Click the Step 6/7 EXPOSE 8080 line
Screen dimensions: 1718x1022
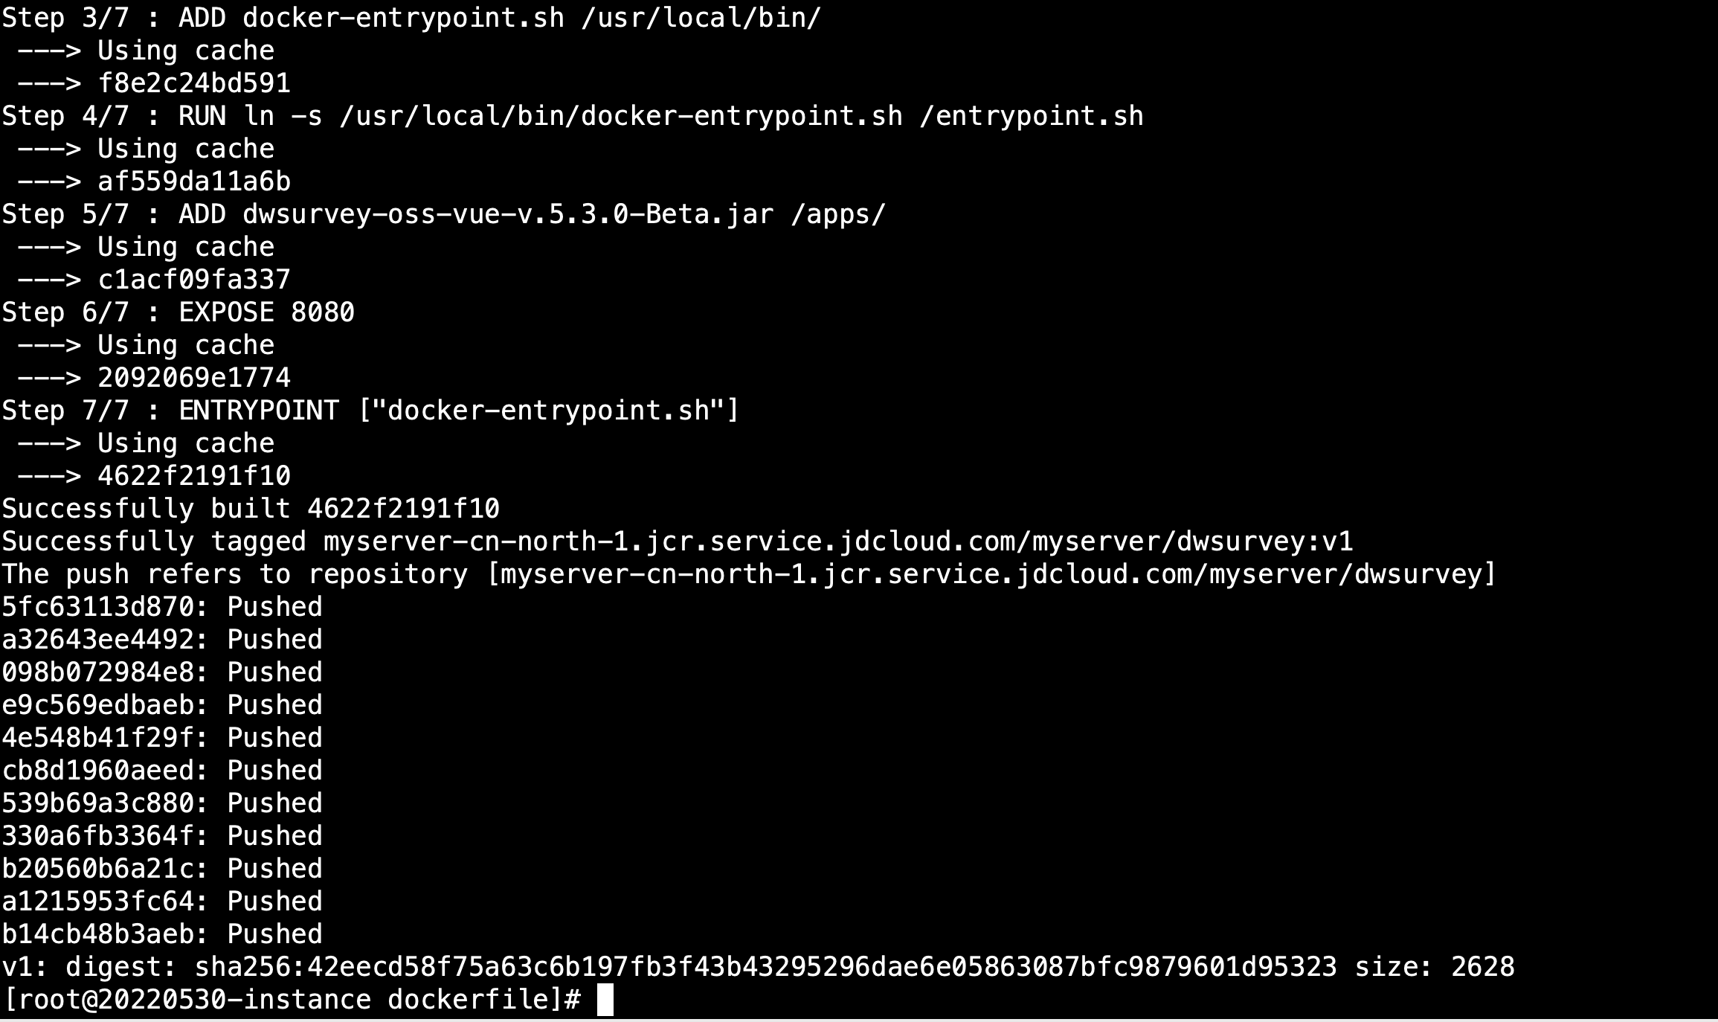(x=178, y=312)
